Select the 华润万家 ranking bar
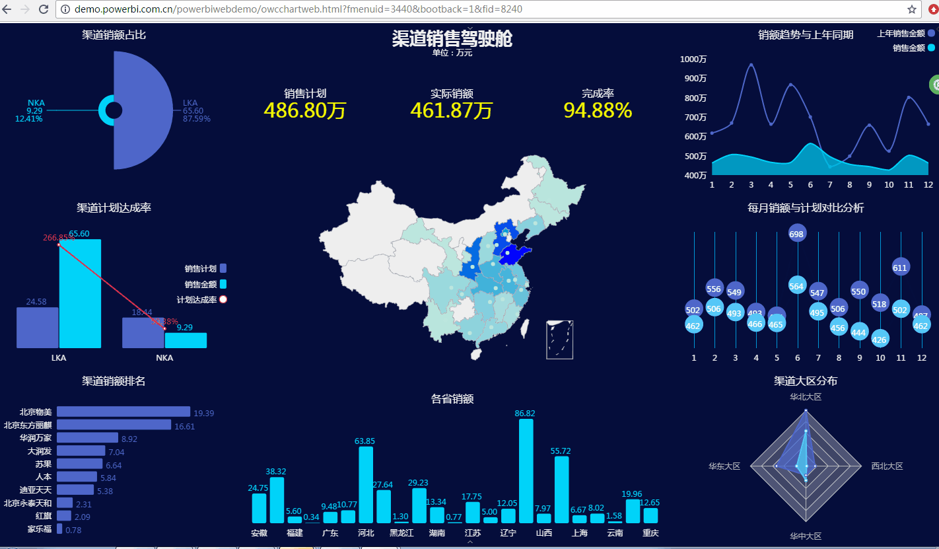Screen dimensions: 939x549 [87, 438]
